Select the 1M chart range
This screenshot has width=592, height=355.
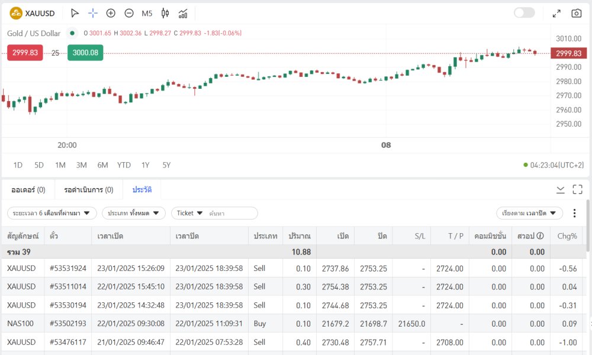(60, 165)
